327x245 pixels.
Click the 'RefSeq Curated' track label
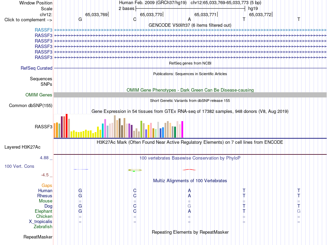tap(36, 68)
